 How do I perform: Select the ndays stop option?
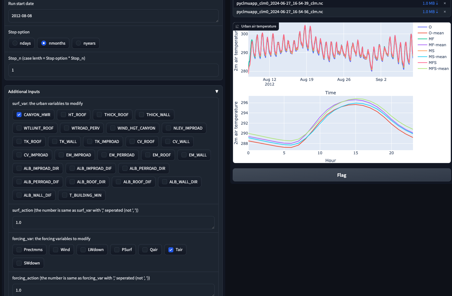(15, 43)
